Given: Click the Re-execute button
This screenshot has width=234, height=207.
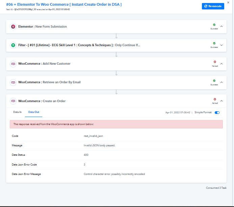Looking at the screenshot, I should 213,6.
